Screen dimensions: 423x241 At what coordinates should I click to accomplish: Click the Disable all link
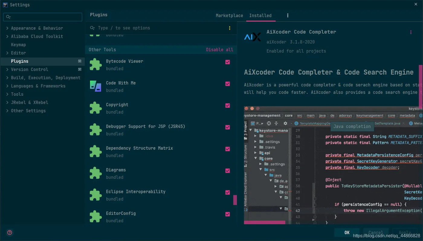pyautogui.click(x=219, y=50)
